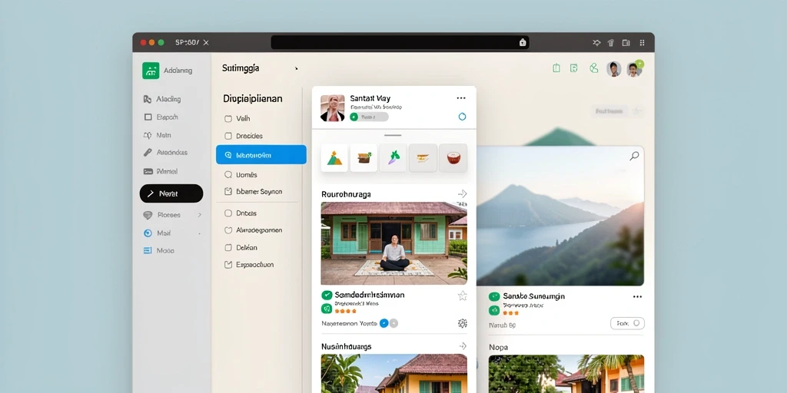The image size is (787, 393).
Task: Select the purple eggplant category tile
Action: click(x=393, y=158)
